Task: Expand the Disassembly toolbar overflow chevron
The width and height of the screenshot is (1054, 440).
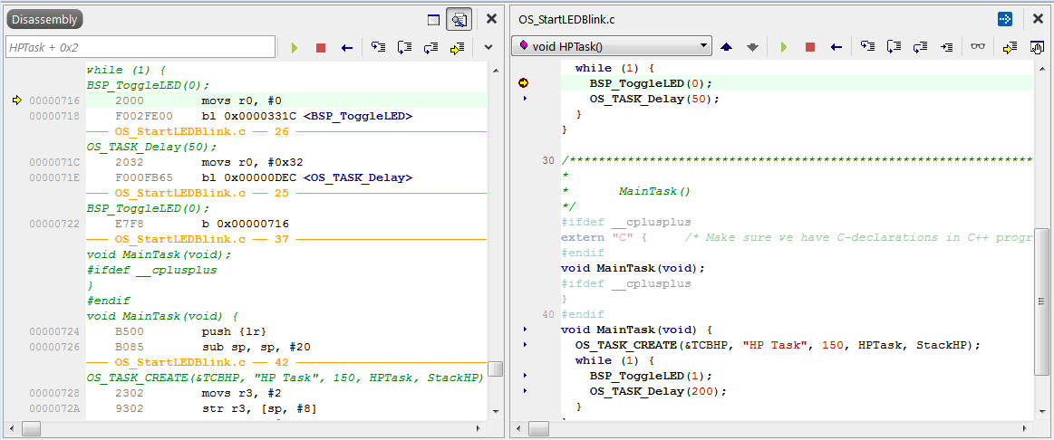Action: pos(488,47)
